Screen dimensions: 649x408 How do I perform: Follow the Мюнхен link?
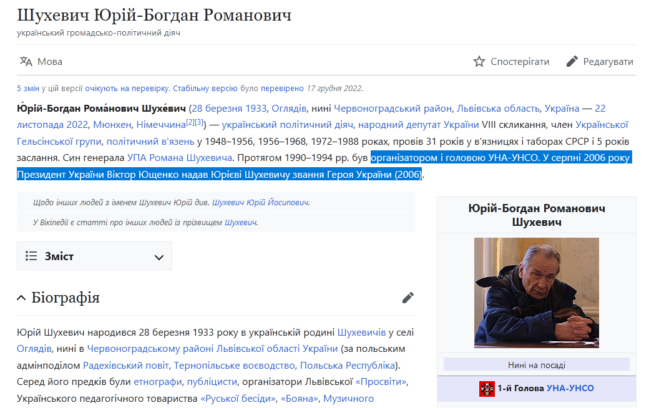[112, 125]
